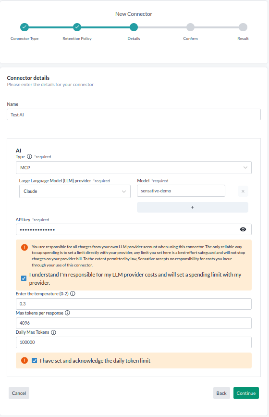Click the chevron arrow of Type selector
The image size is (269, 417).
(x=245, y=167)
